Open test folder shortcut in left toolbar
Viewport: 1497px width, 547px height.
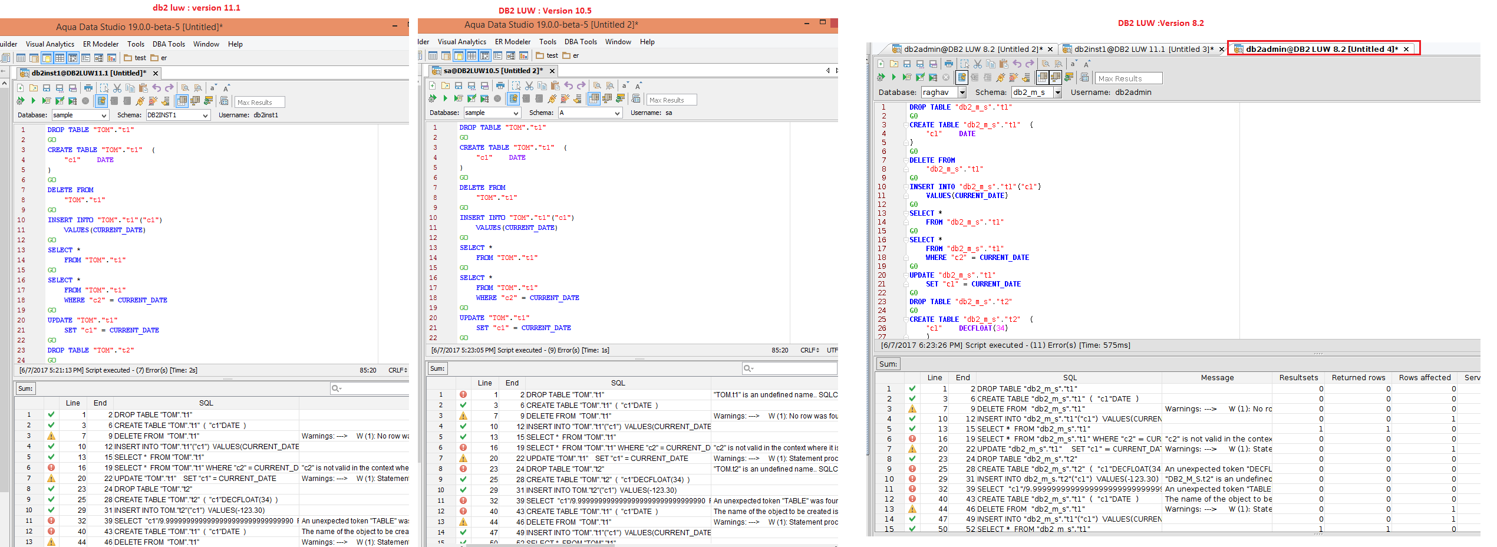tap(135, 58)
